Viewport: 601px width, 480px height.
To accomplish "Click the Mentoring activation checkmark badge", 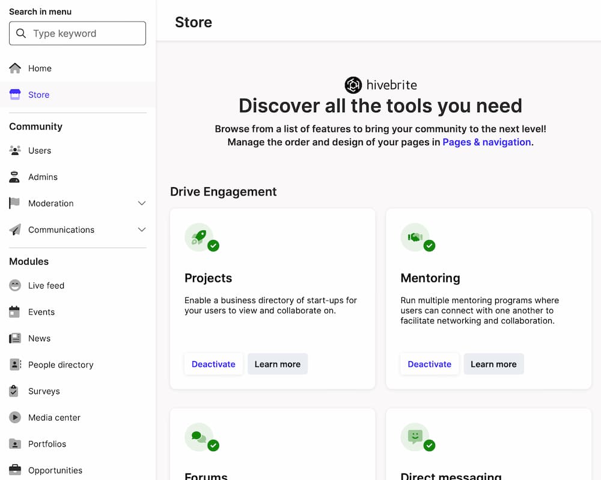I will click(x=428, y=245).
